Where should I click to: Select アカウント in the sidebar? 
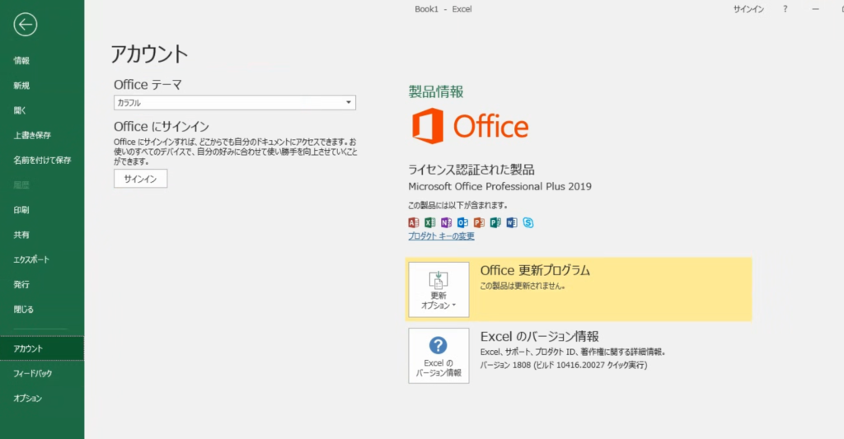42,348
